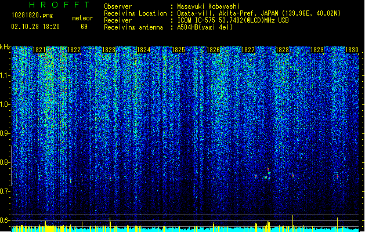The image size is (365, 232).
Task: Click the 1825 time marker
Action: tap(178, 50)
